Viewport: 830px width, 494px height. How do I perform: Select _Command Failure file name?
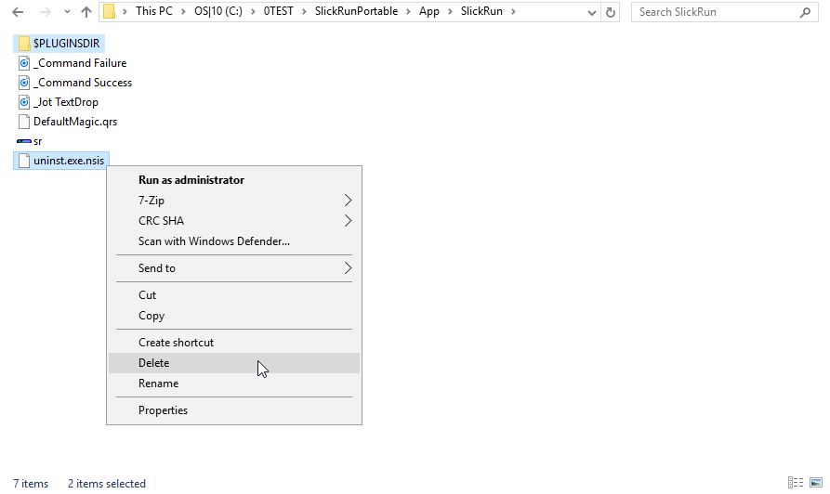pos(80,63)
